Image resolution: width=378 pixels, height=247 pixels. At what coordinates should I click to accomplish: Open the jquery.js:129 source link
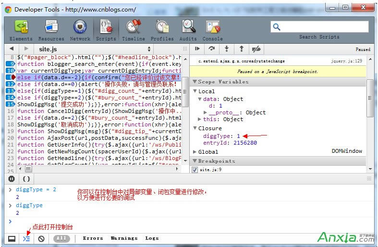point(347,61)
